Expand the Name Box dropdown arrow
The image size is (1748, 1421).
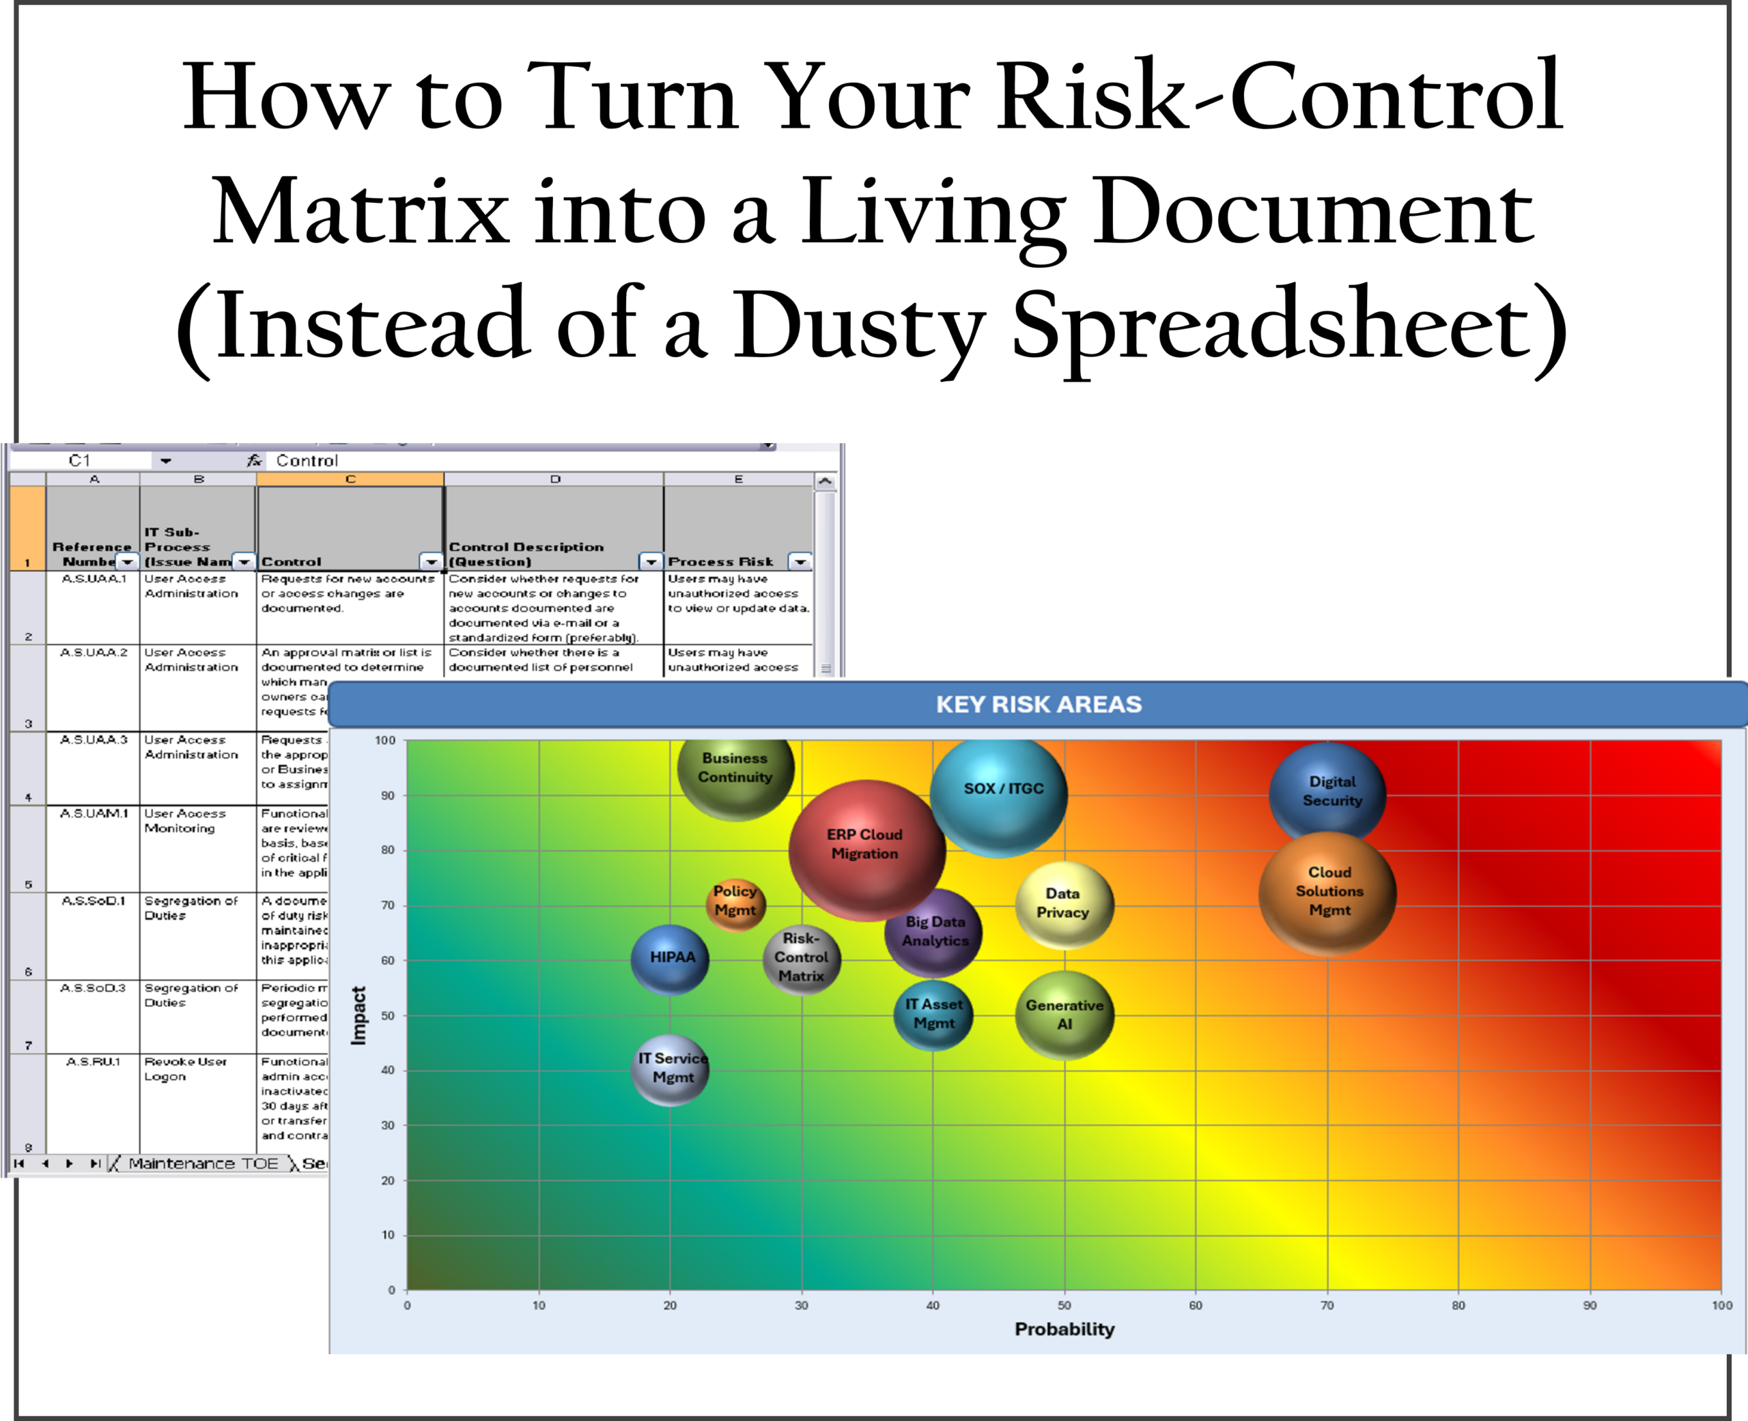pos(166,461)
